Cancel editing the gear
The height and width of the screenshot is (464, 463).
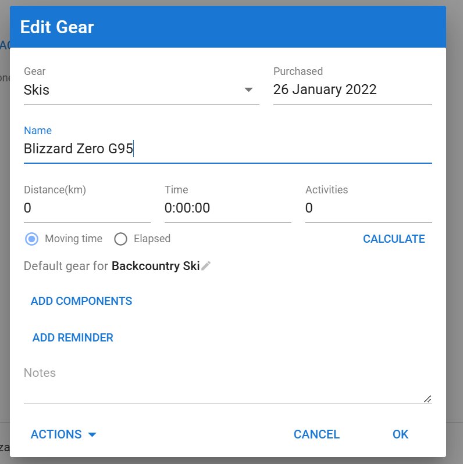click(x=316, y=434)
